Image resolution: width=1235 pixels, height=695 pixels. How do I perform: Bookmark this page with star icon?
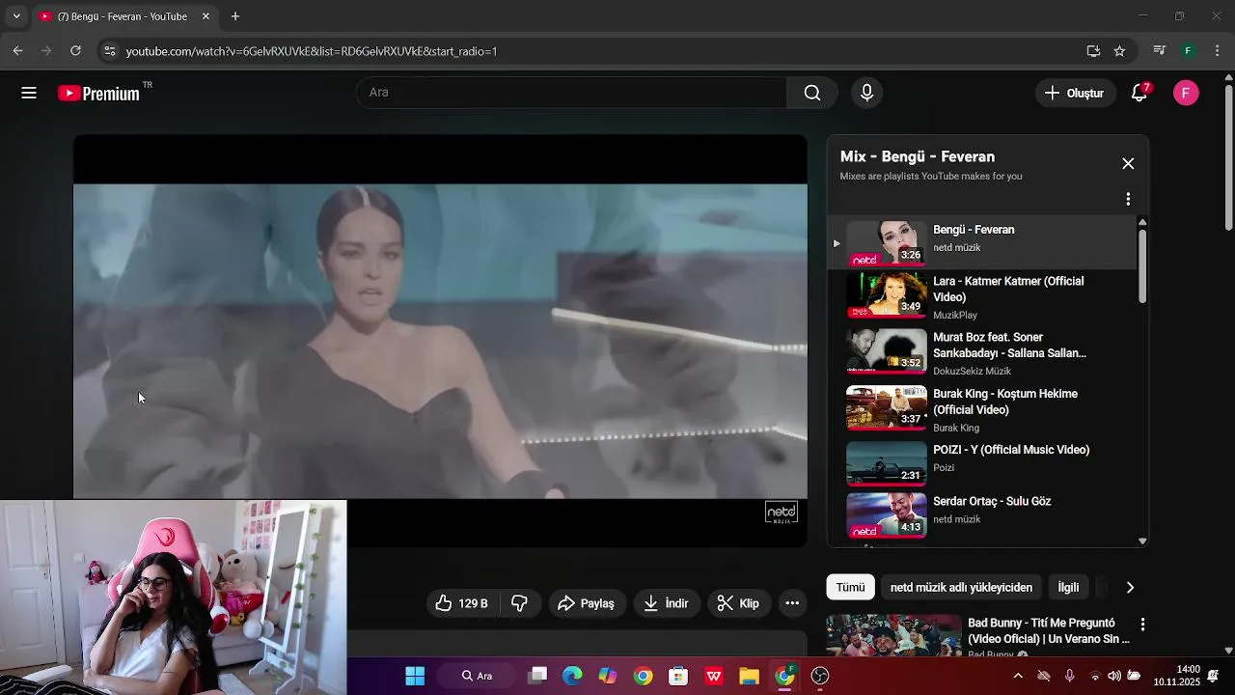1119,51
